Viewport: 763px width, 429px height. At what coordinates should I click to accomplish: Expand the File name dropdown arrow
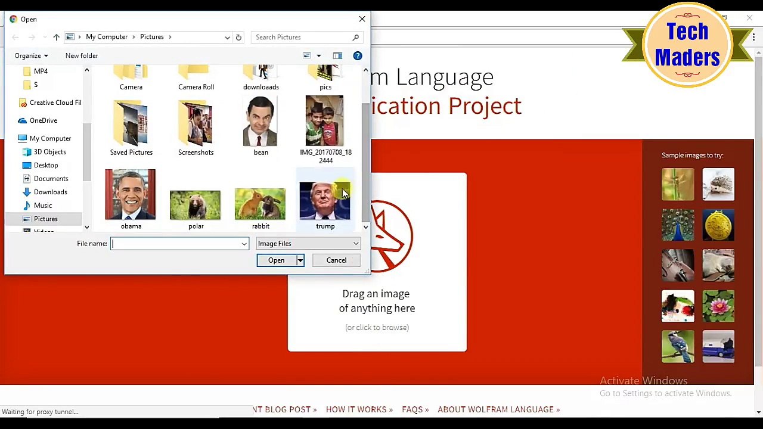[x=244, y=244]
